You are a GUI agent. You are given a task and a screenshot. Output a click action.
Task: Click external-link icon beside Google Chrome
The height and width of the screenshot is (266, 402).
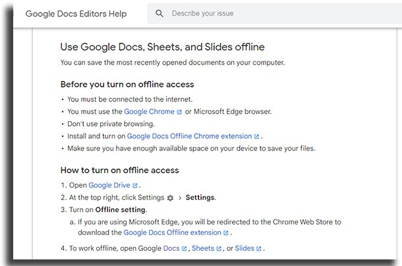pyautogui.click(x=179, y=112)
